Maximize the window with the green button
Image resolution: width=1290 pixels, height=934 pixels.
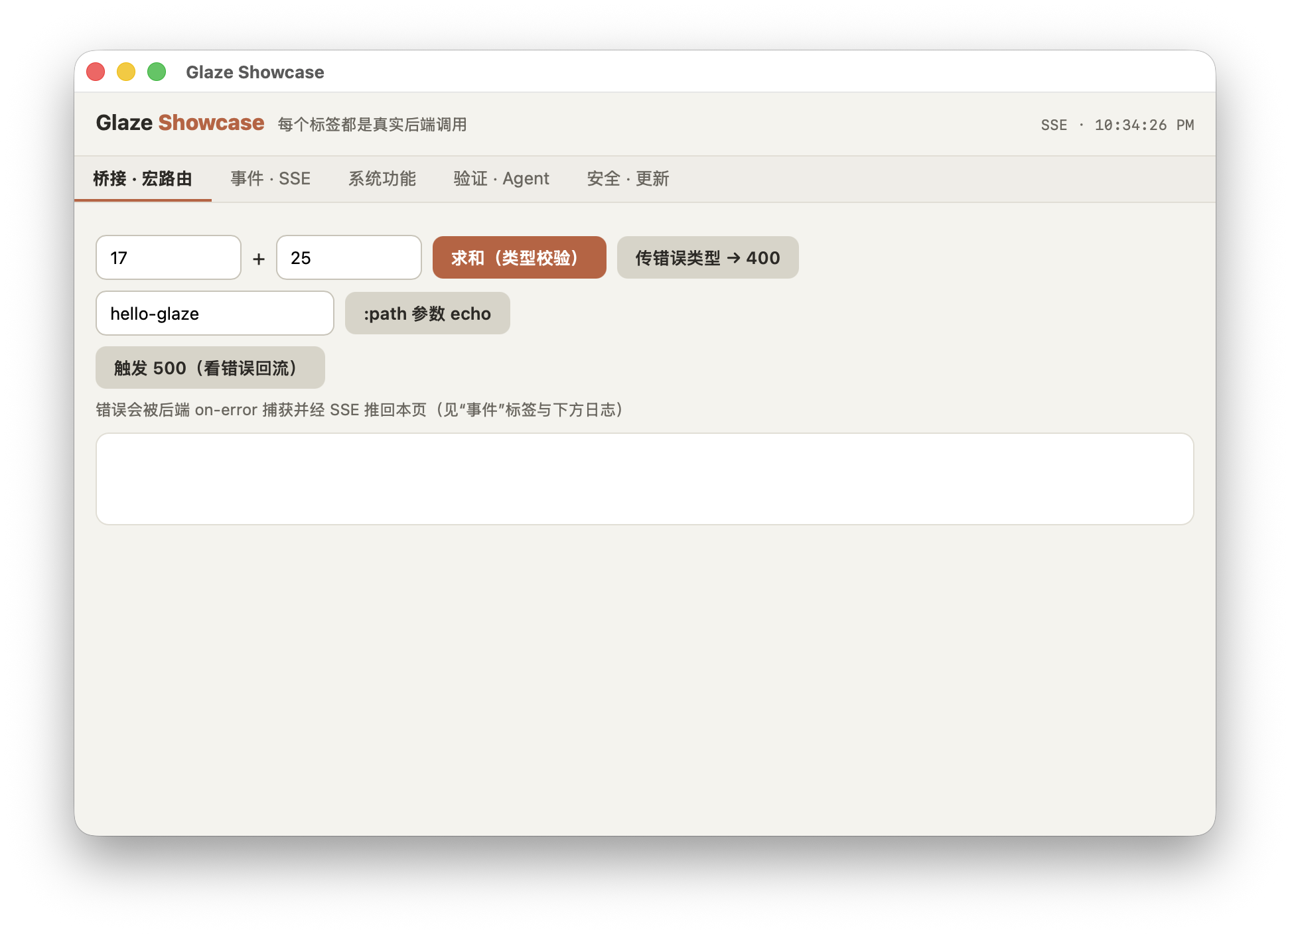pos(157,72)
